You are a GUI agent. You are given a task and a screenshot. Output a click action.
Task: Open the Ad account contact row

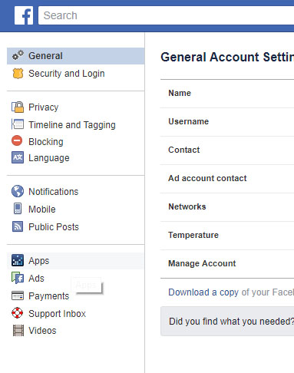click(227, 179)
